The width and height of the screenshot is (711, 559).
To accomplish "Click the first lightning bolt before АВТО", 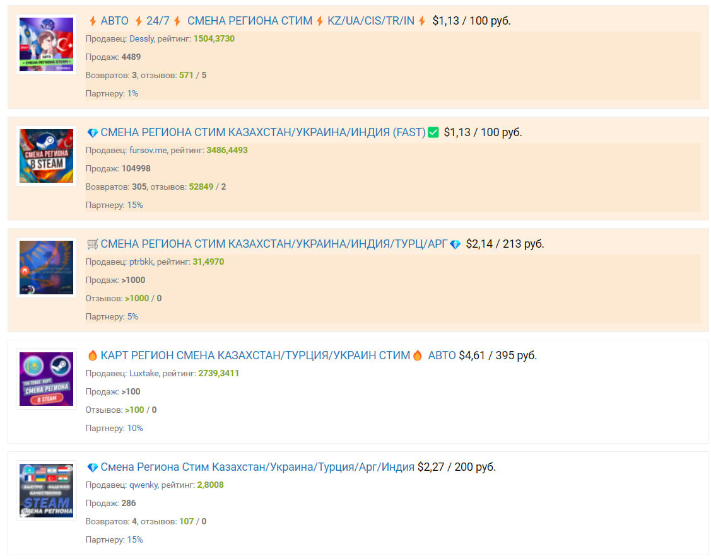I will tap(93, 21).
